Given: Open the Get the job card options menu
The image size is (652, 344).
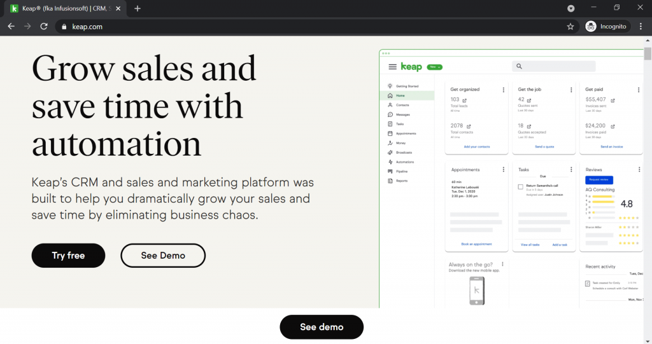Looking at the screenshot, I should pyautogui.click(x=571, y=90).
